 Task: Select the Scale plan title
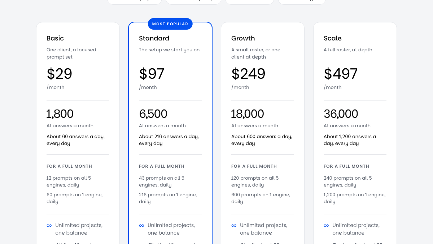click(333, 38)
